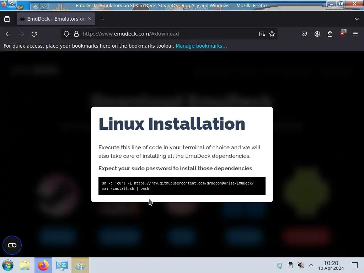364x273 pixels.
Task: Open the uBlock extension with badge 13
Action: click(343, 33)
